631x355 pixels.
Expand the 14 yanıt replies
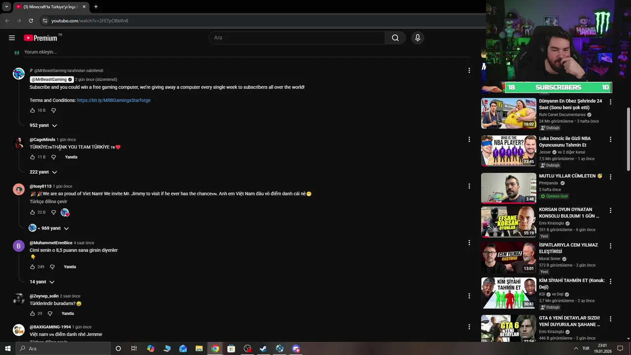42,282
